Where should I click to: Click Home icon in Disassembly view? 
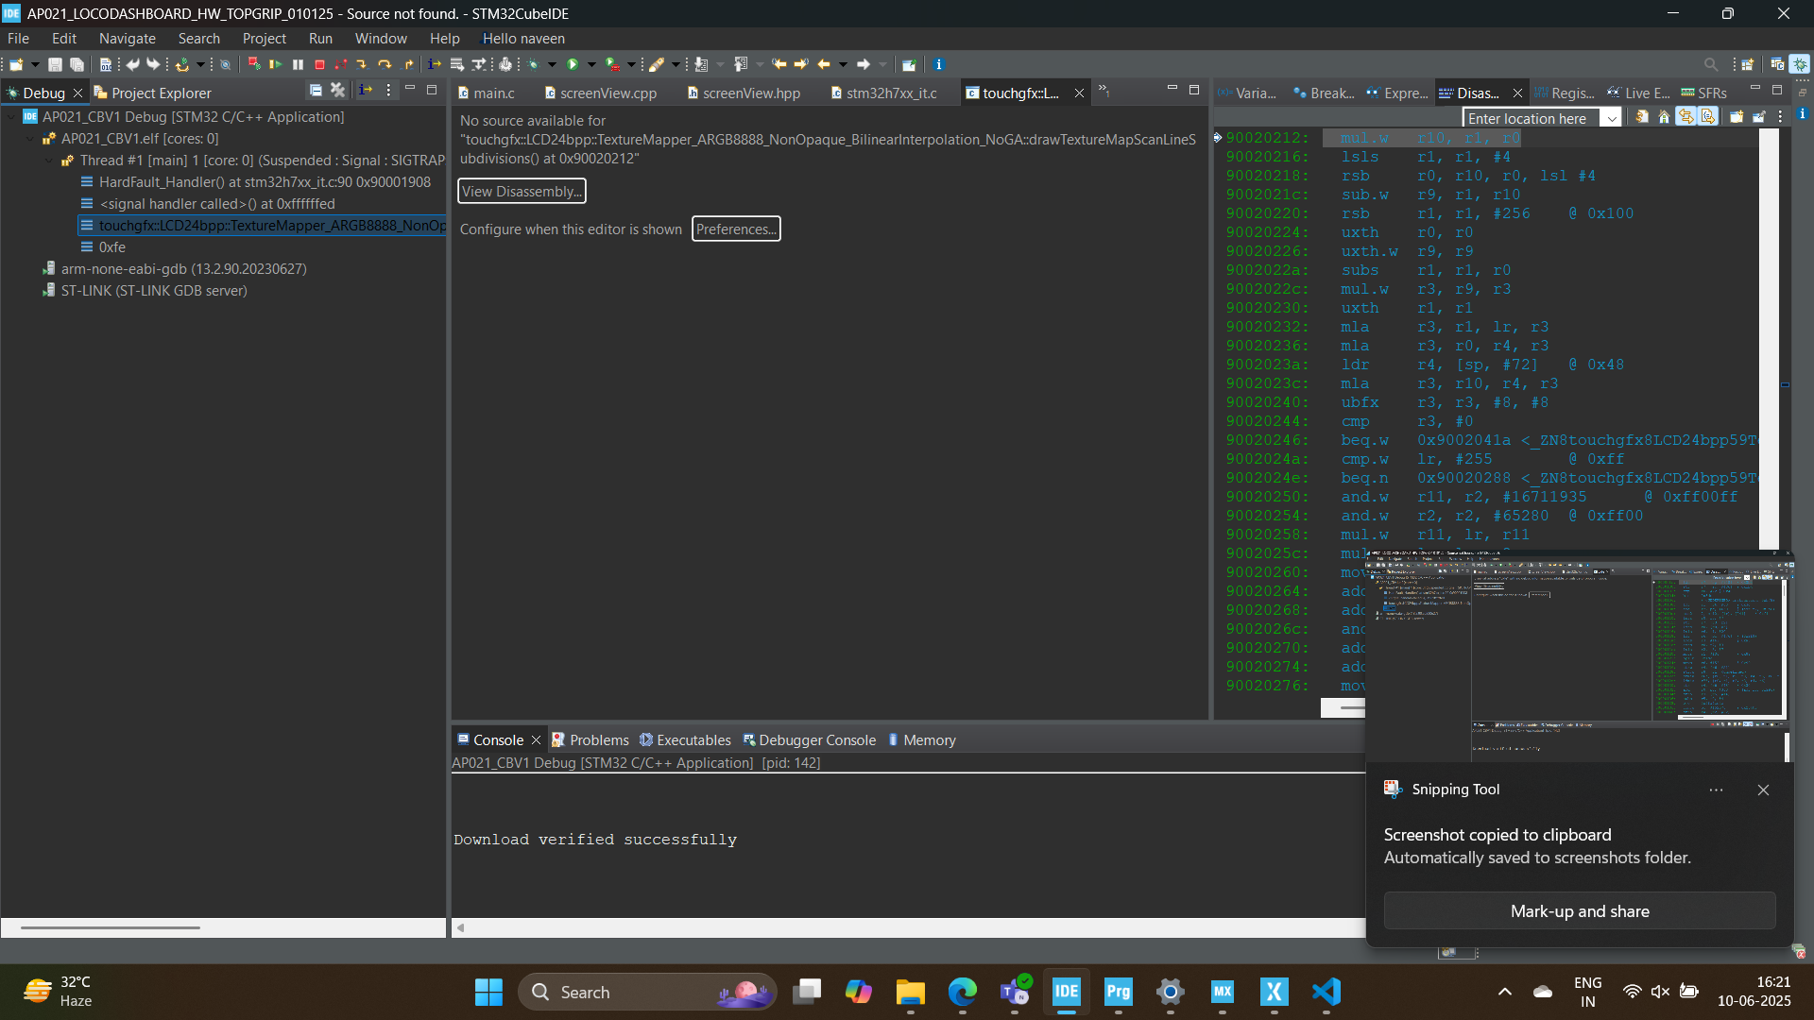1664,117
